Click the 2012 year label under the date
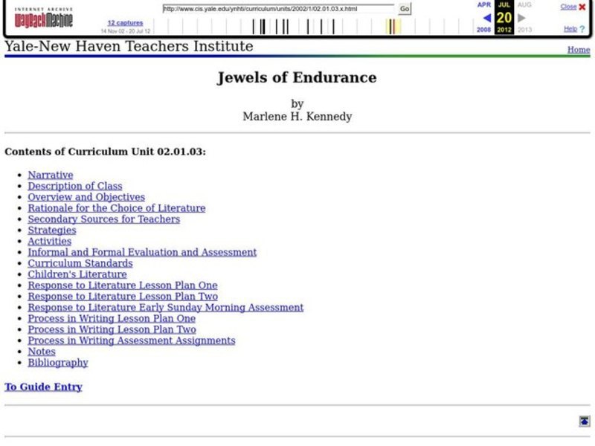 click(x=504, y=30)
